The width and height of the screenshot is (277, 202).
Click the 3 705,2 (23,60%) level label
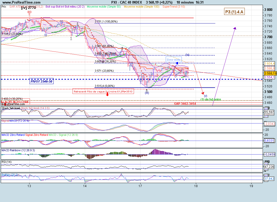[12, 34]
